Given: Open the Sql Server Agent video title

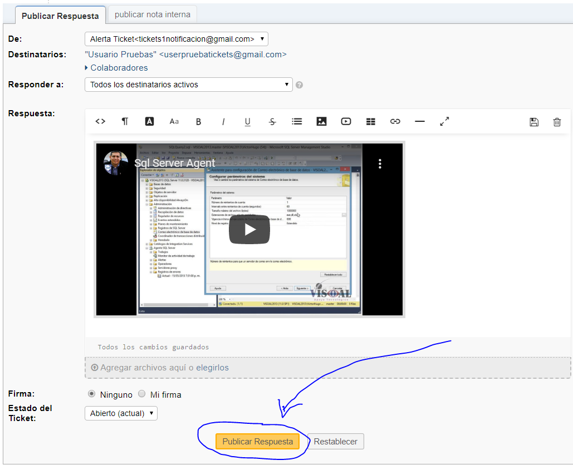Looking at the screenshot, I should [175, 163].
